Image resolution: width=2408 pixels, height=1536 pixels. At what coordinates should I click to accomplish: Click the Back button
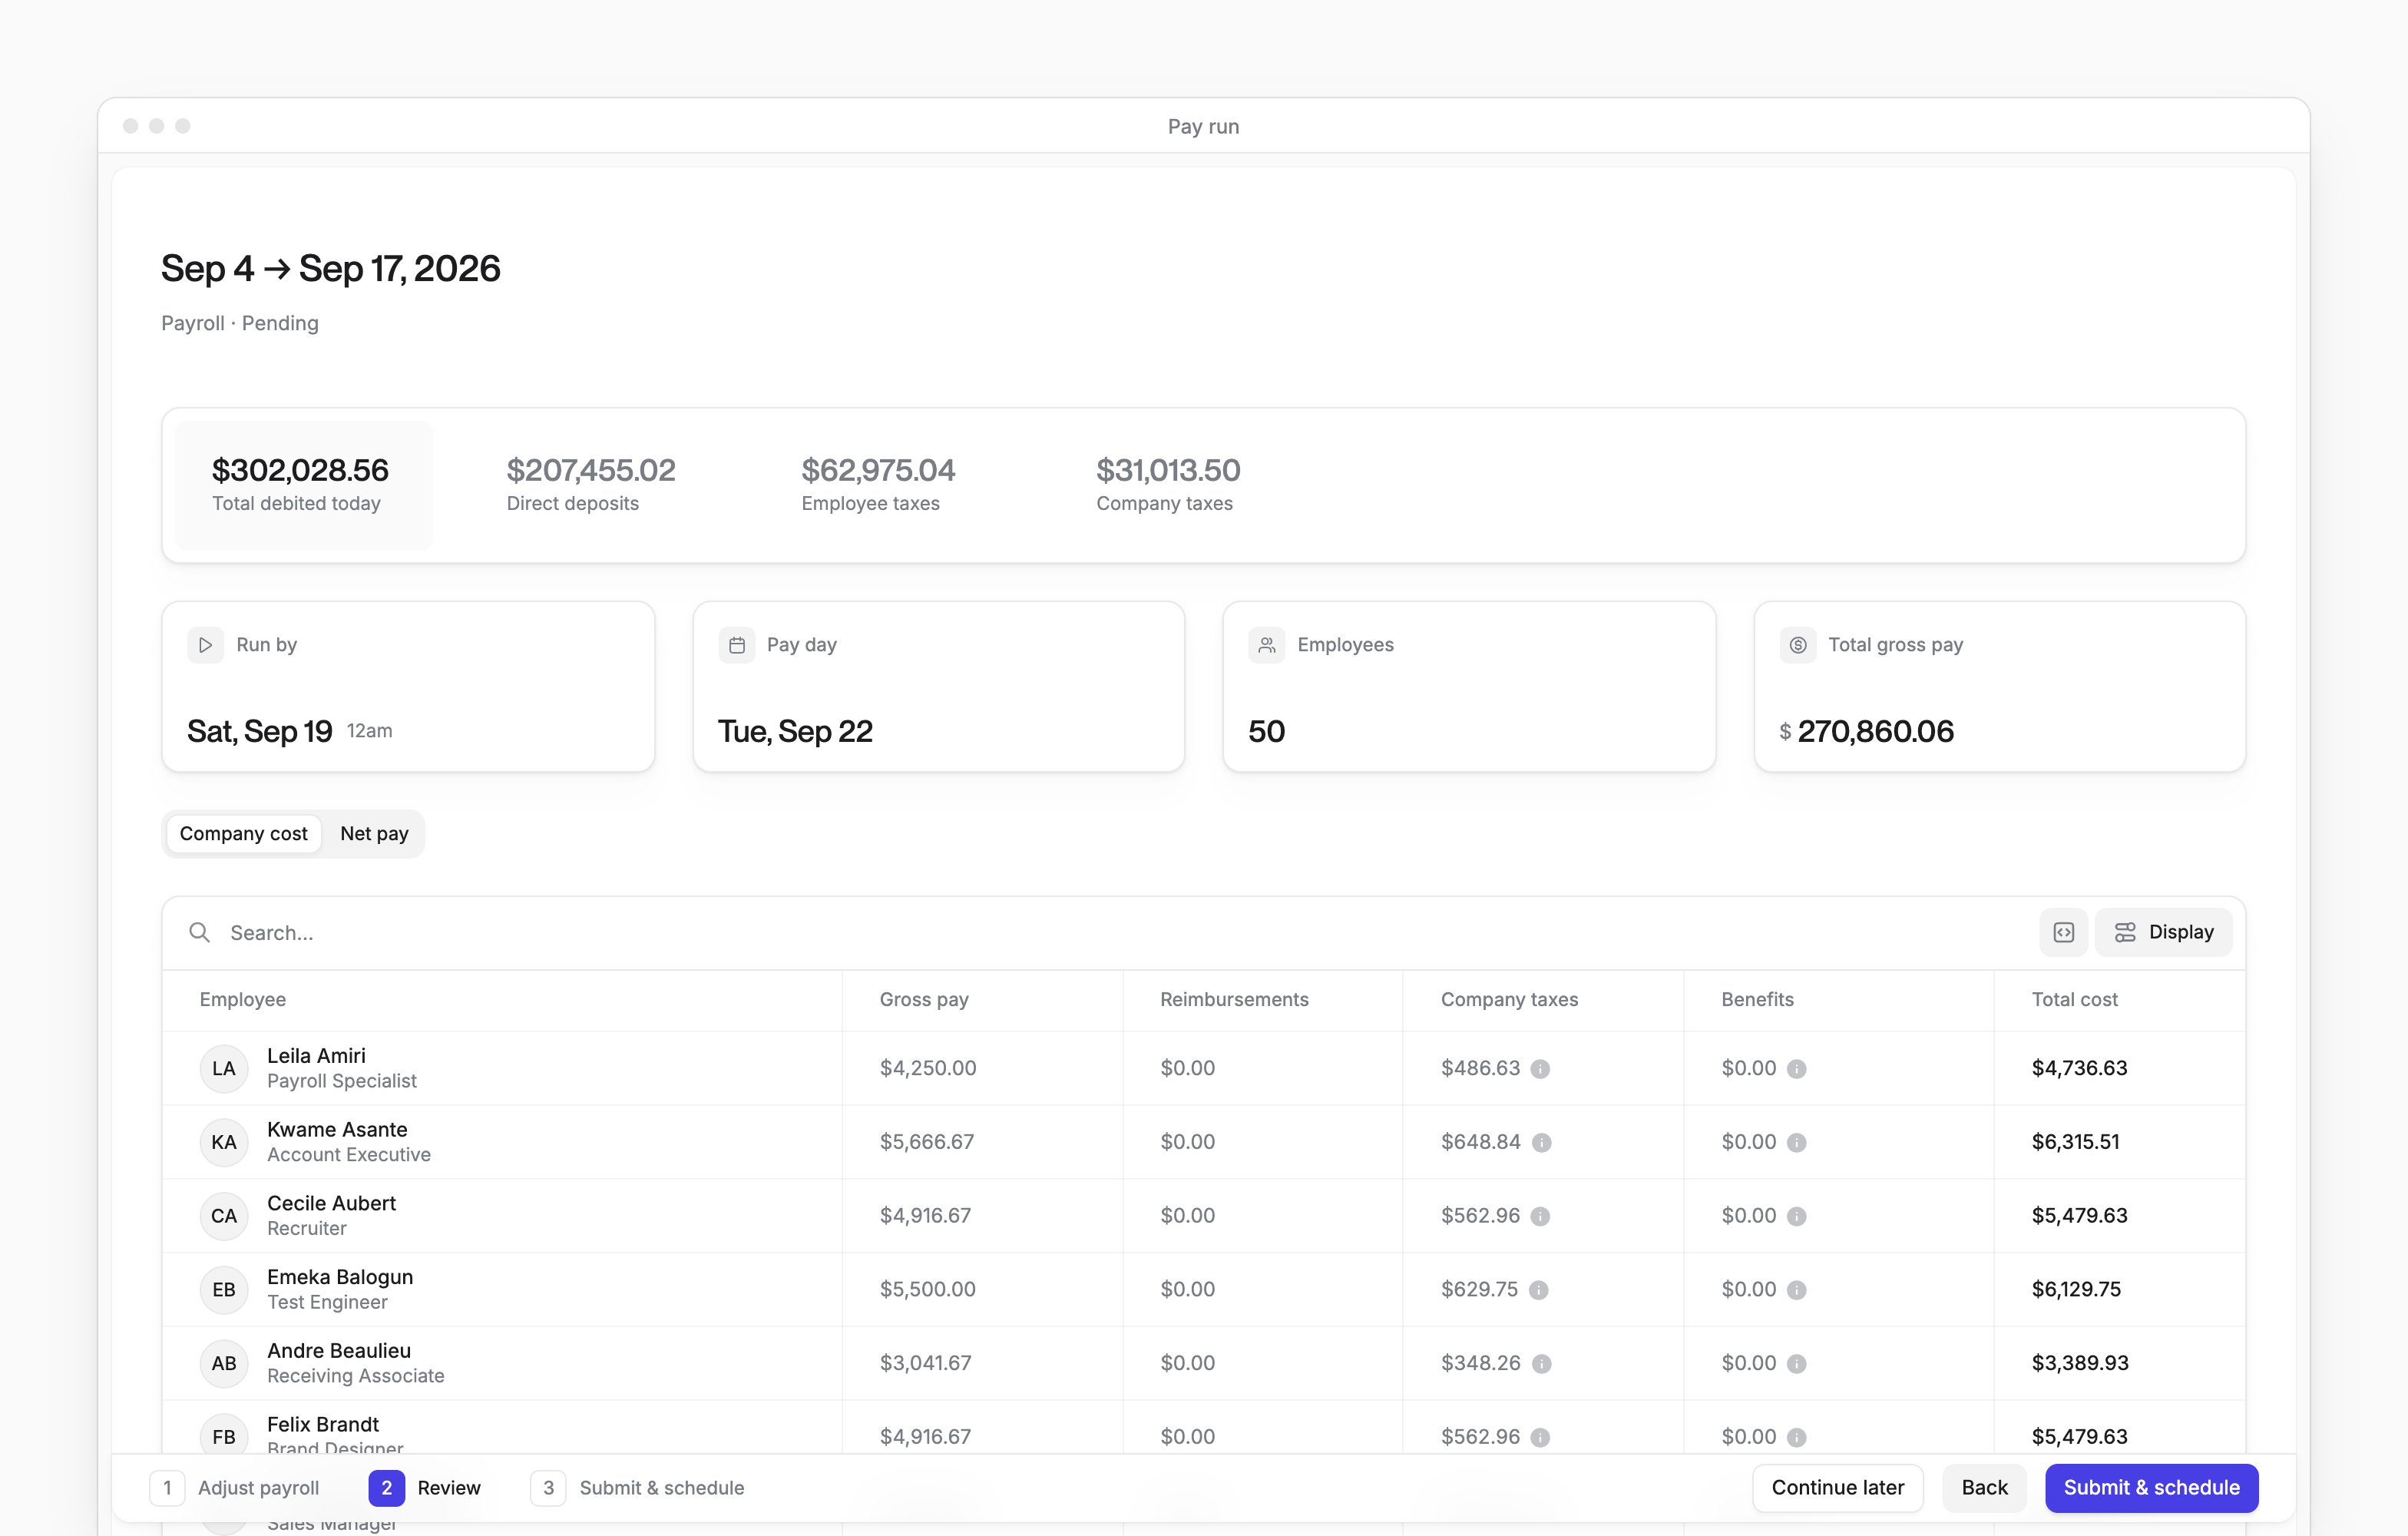tap(1984, 1487)
